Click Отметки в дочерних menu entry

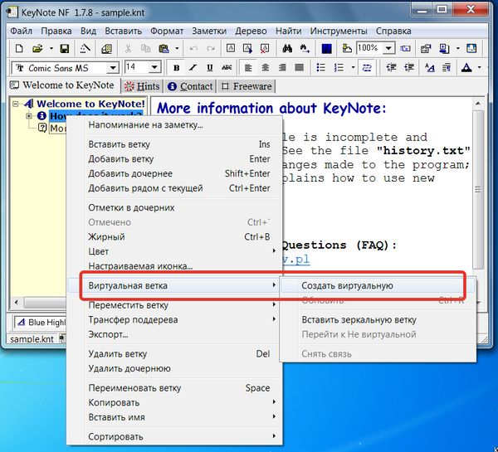[131, 207]
